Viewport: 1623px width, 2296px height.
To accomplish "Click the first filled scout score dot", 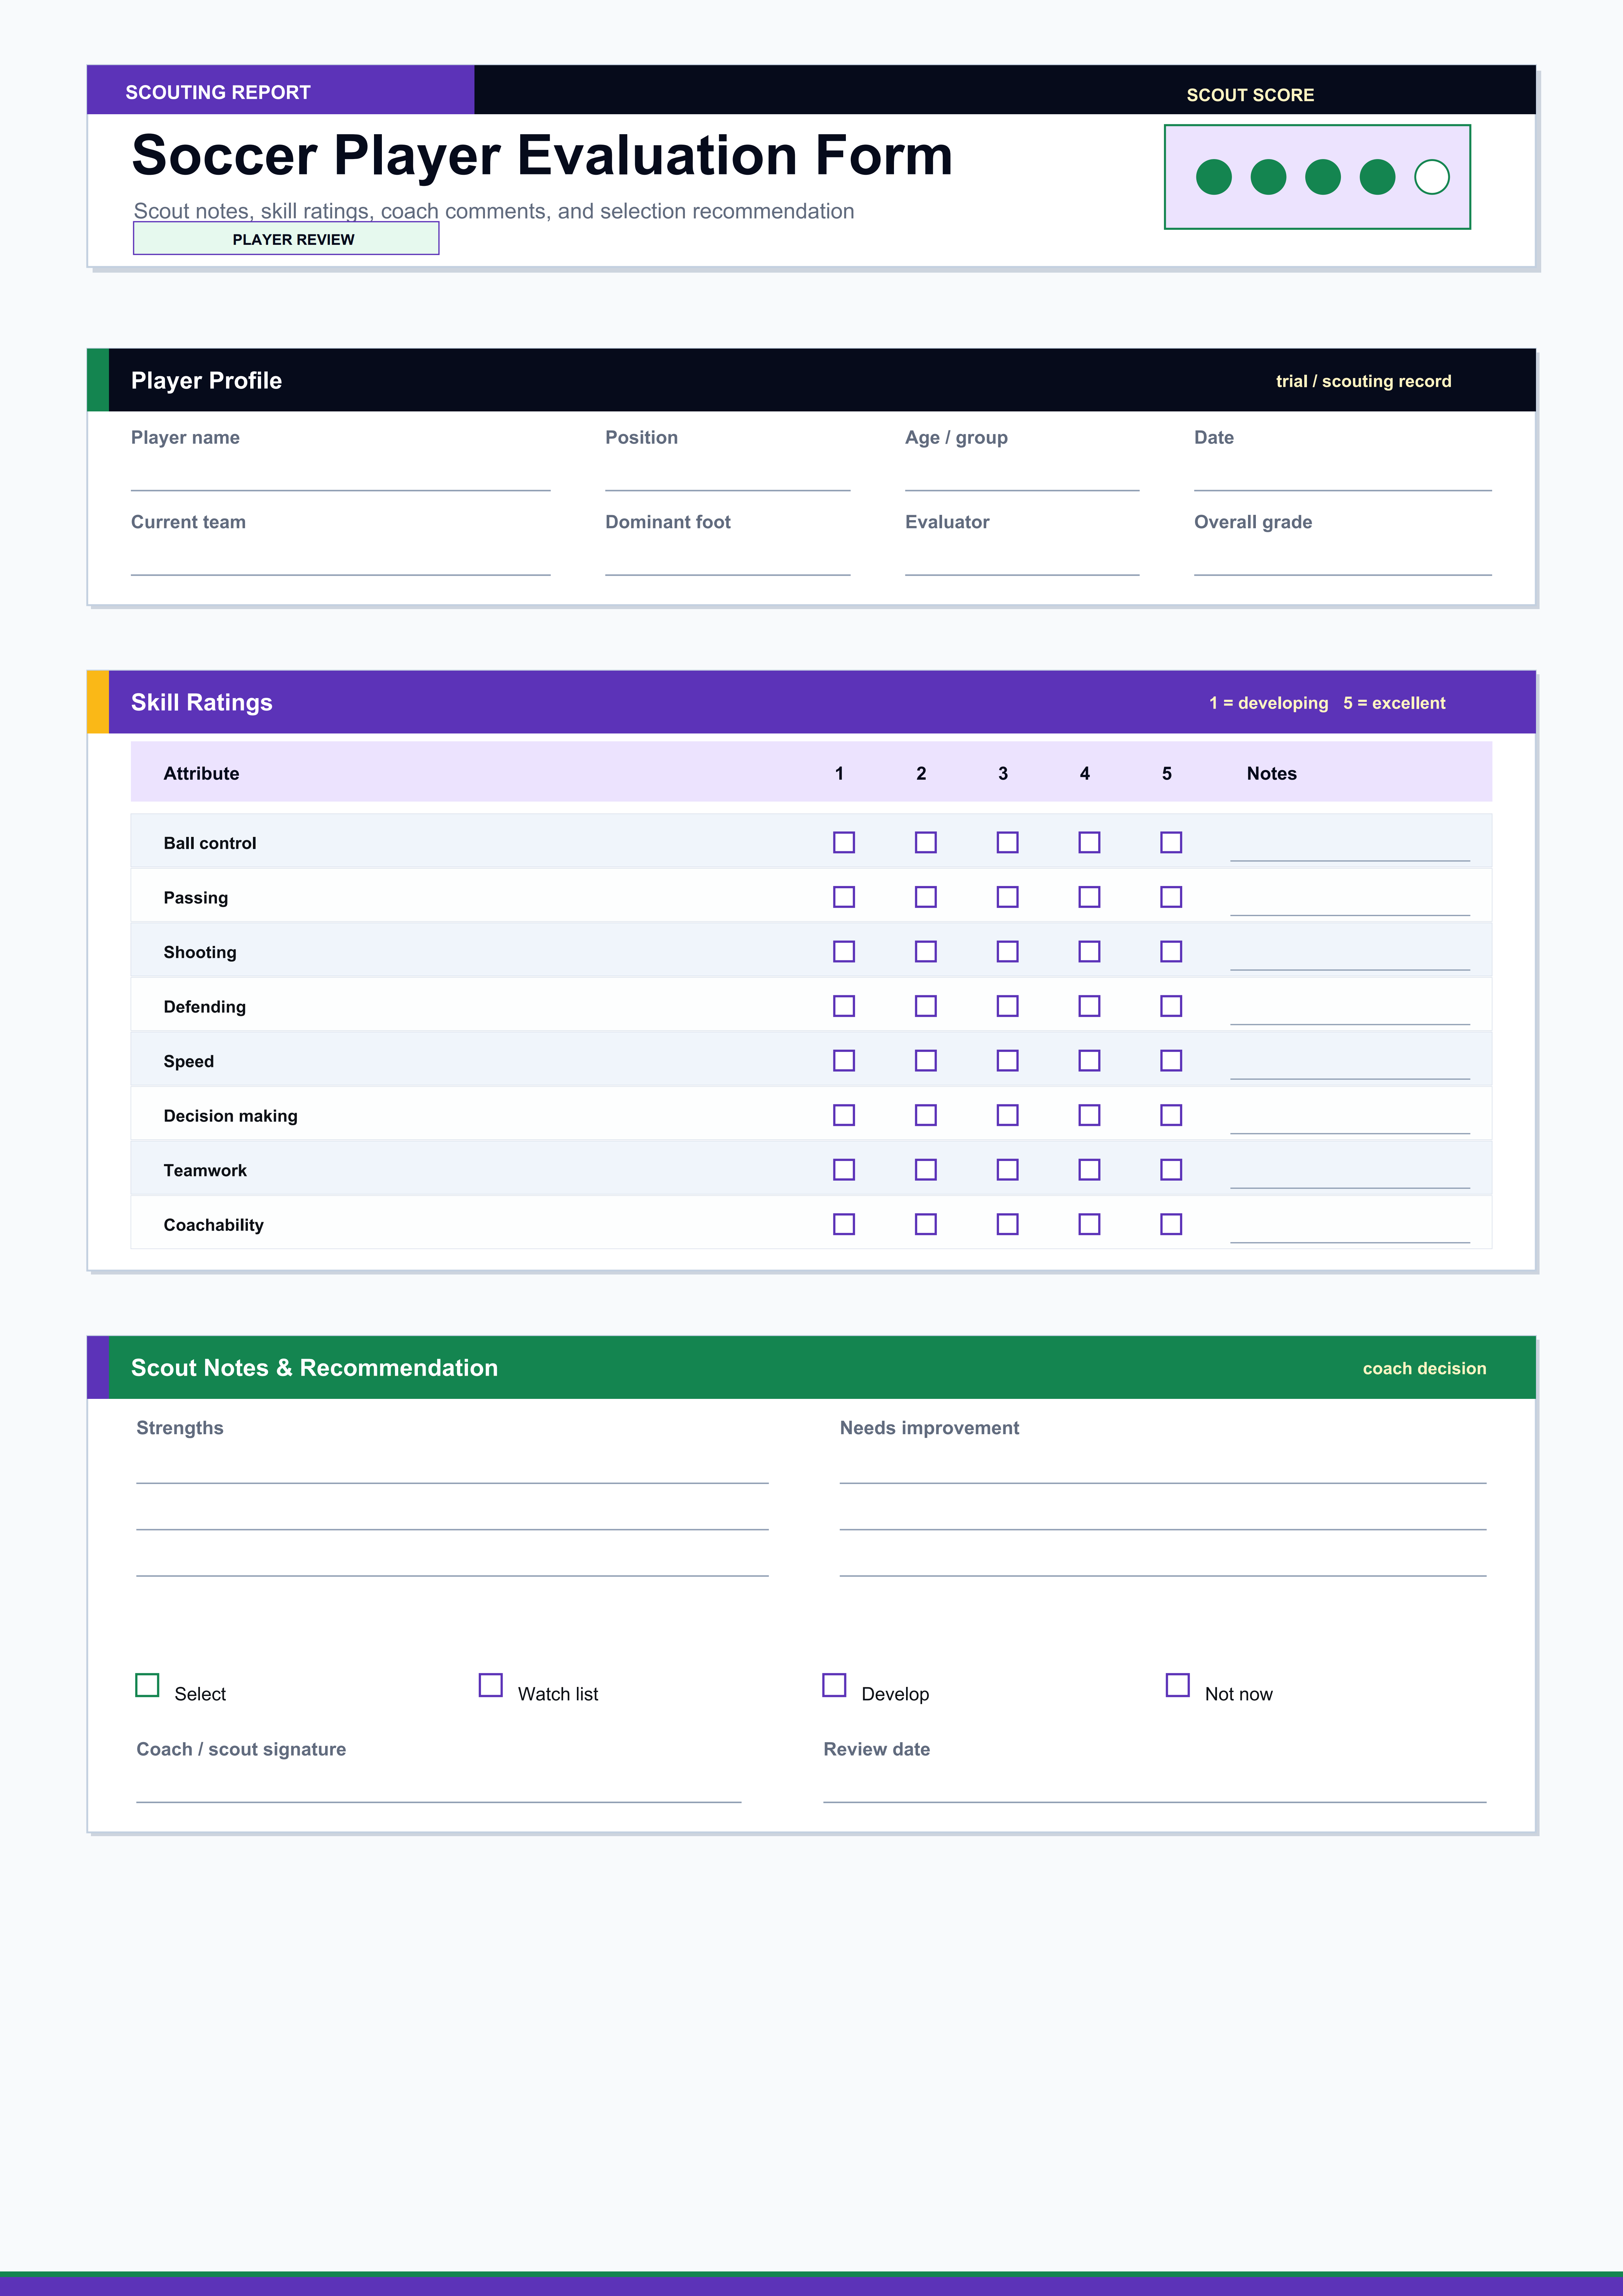I will coord(1214,177).
